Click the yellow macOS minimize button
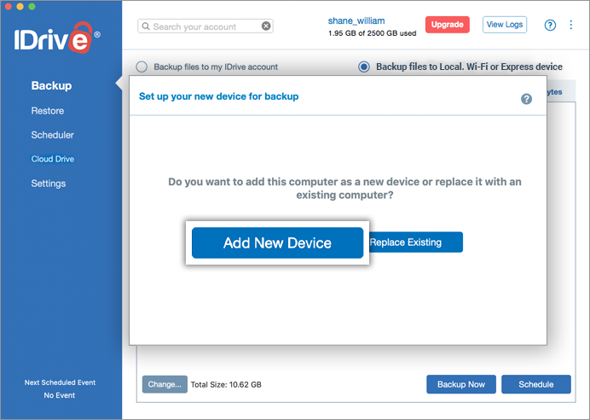This screenshot has width=590, height=420. pos(20,6)
